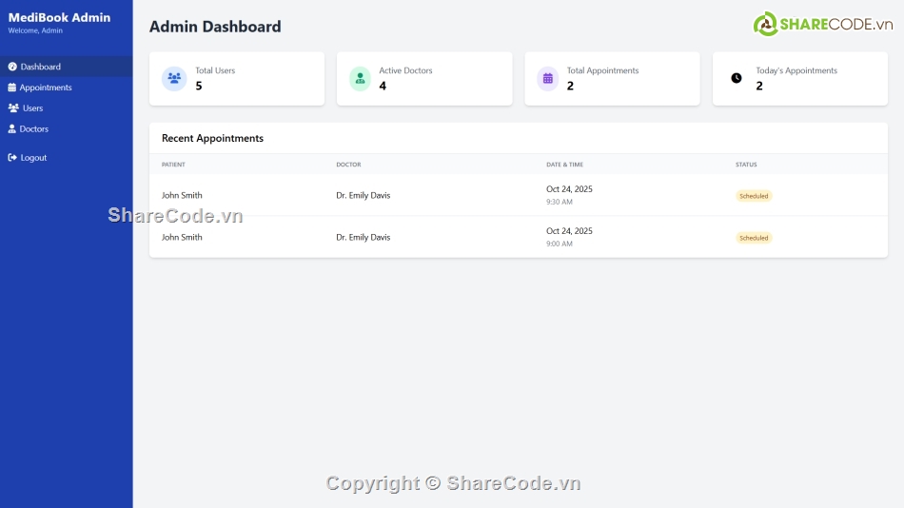Click the Total Appointments purple calendar icon

coord(547,79)
